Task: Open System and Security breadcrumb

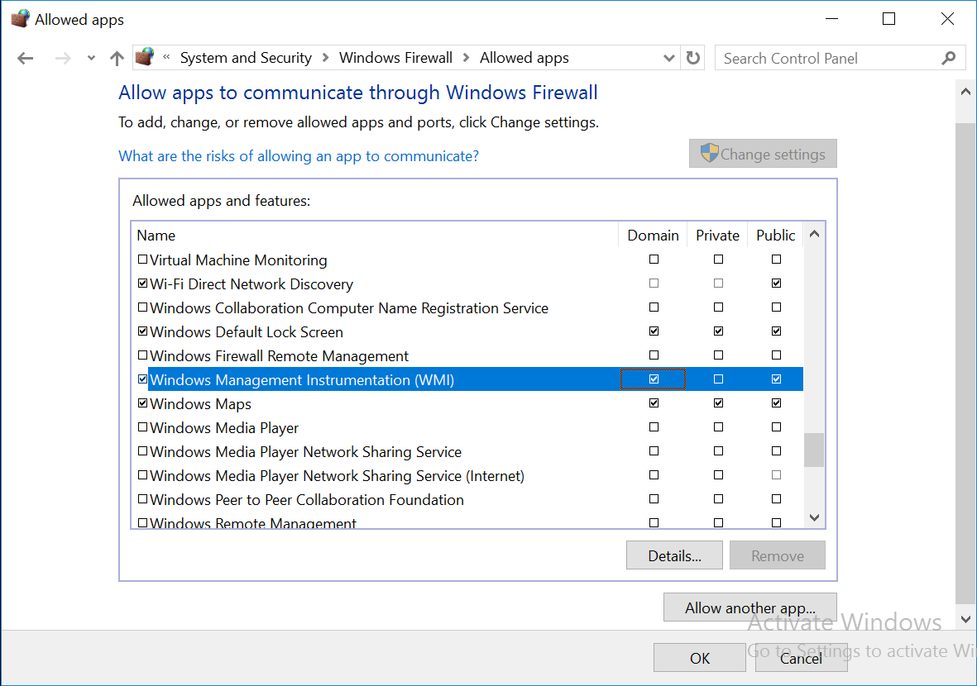Action: tap(246, 58)
